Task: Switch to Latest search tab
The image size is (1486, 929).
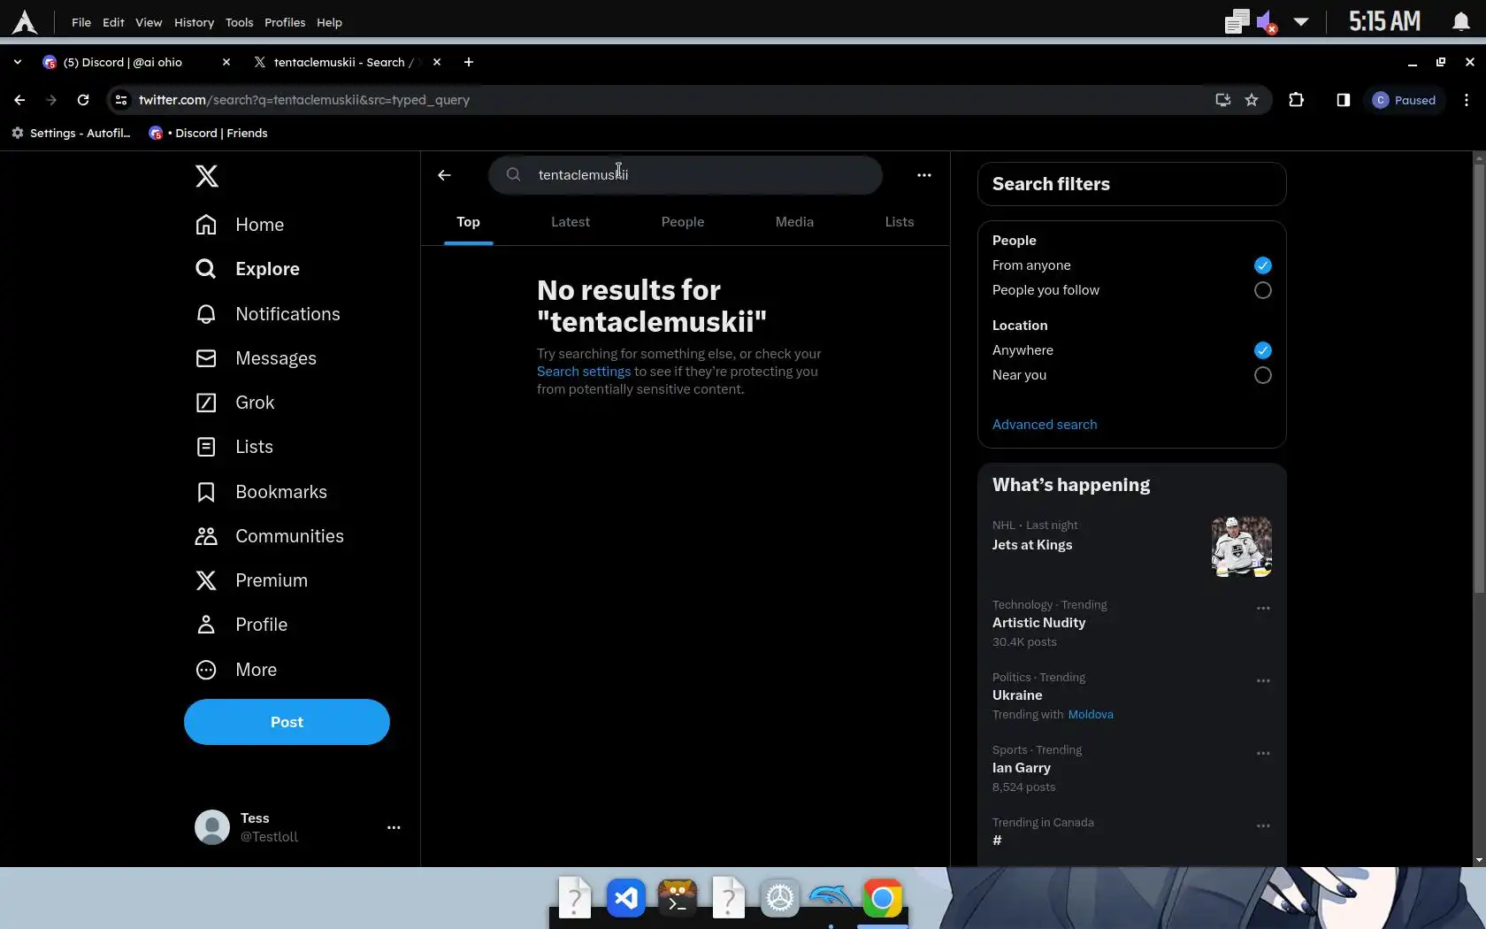Action: pyautogui.click(x=571, y=222)
